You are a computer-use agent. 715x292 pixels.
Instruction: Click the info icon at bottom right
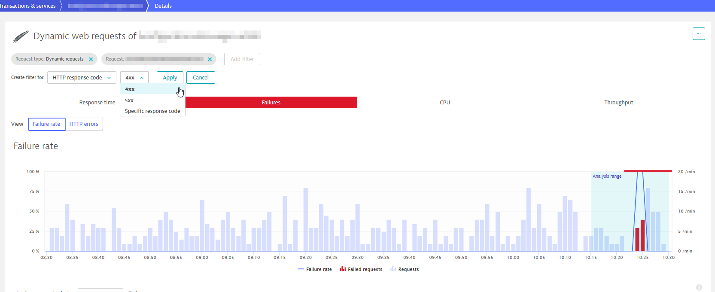699,287
